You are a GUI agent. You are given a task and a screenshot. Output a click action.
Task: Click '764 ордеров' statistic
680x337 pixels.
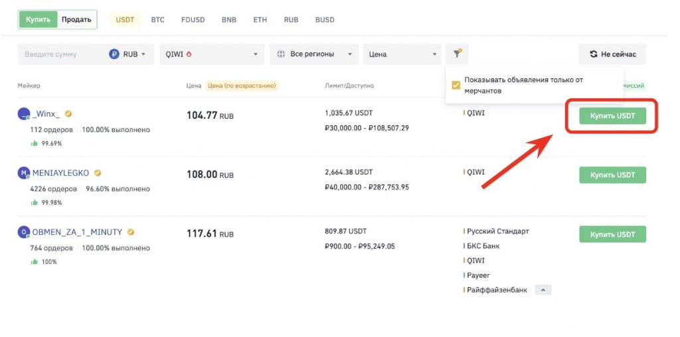tap(51, 247)
